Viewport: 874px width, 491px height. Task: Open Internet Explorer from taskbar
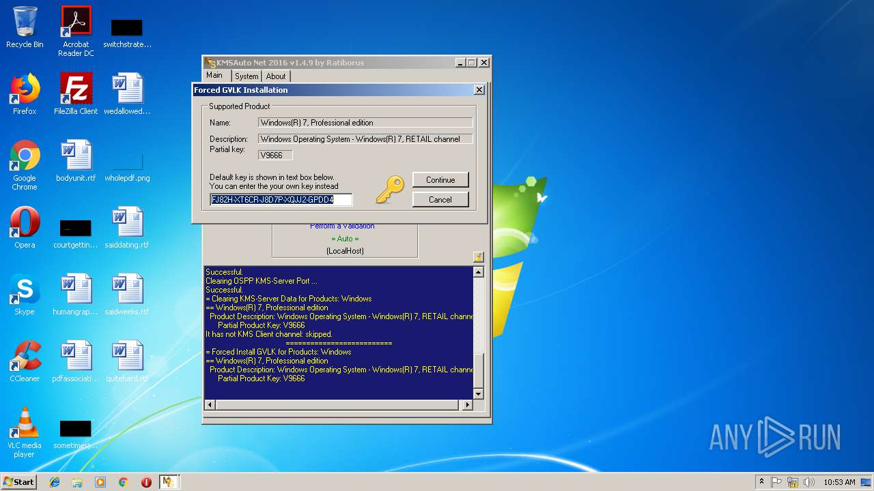55,482
